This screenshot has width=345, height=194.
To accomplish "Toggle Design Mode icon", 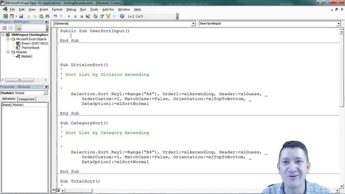I will [x=88, y=16].
